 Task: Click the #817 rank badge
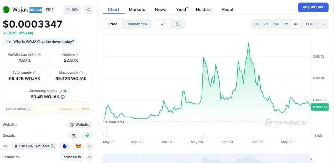coord(50,10)
